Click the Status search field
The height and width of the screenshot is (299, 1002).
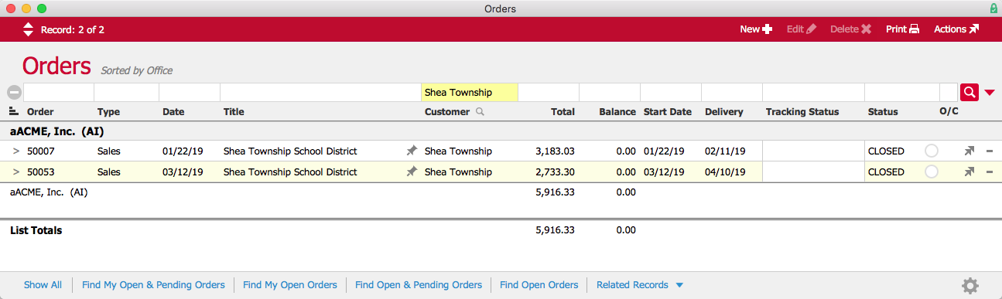(902, 93)
